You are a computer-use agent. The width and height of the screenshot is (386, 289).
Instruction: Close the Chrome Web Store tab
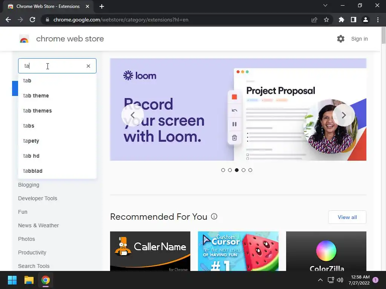[87, 6]
